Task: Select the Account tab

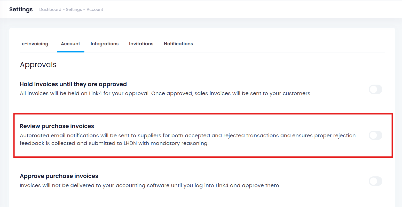Action: point(70,44)
